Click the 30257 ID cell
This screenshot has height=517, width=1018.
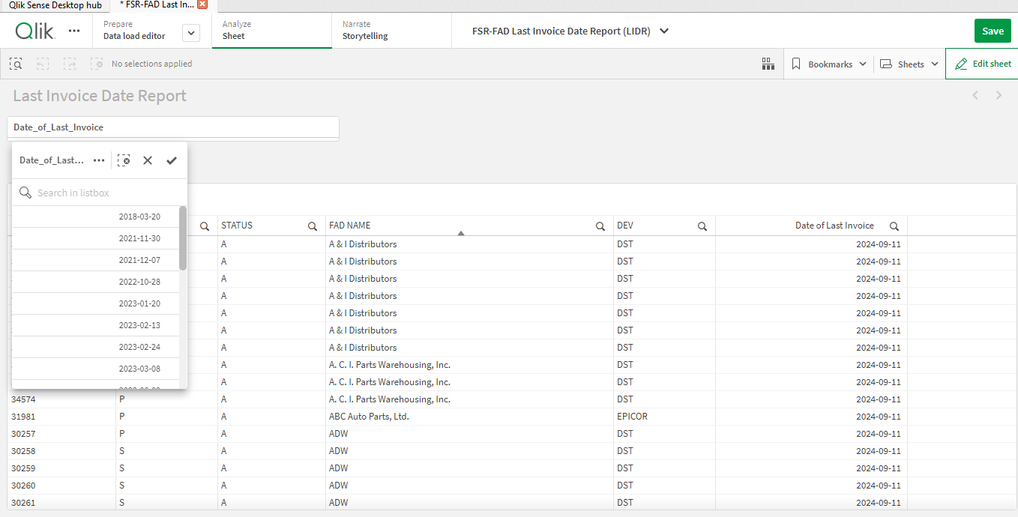point(61,434)
